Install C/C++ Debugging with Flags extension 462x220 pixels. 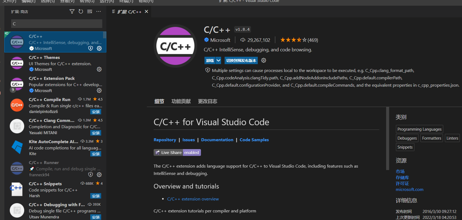[x=96, y=217]
